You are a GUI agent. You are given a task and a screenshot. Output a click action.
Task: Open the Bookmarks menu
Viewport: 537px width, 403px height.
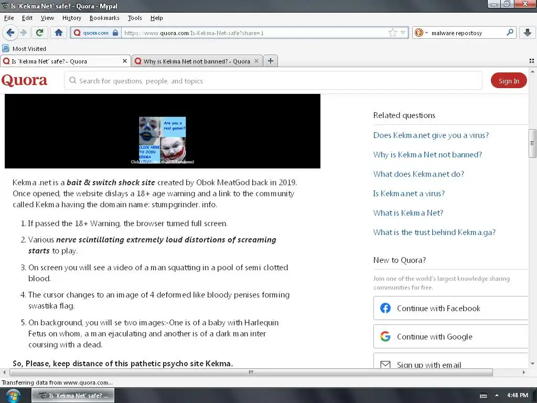coord(104,18)
